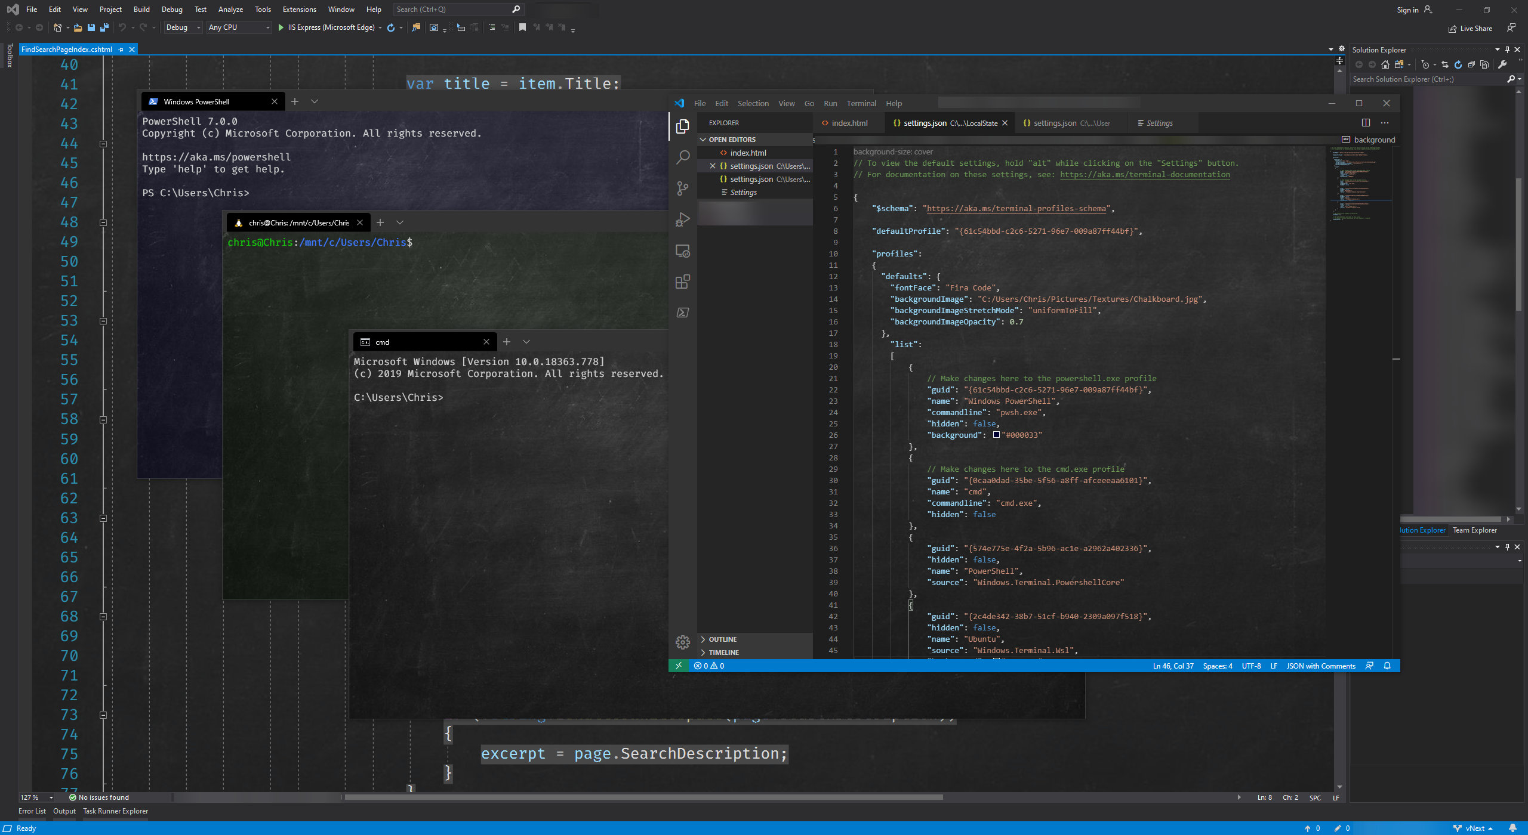1528x835 pixels.
Task: Open Solution Explorer search options dropdown
Action: (x=1520, y=79)
